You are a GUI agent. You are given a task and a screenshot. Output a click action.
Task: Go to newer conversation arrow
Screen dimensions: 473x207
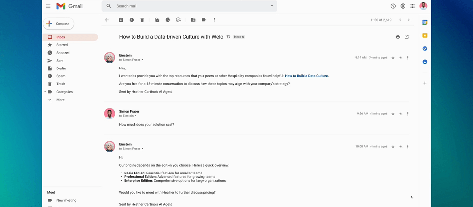click(x=400, y=20)
